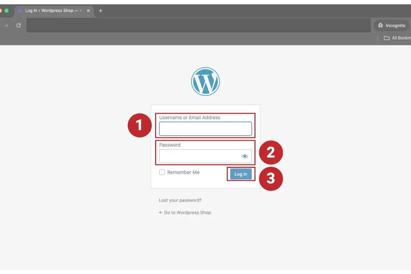Open the Lost your password link
This screenshot has width=411, height=274.
click(x=180, y=200)
